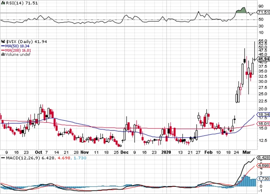Click the blue 18.34 MA price tag
This screenshot has width=270, height=194.
pyautogui.click(x=263, y=114)
